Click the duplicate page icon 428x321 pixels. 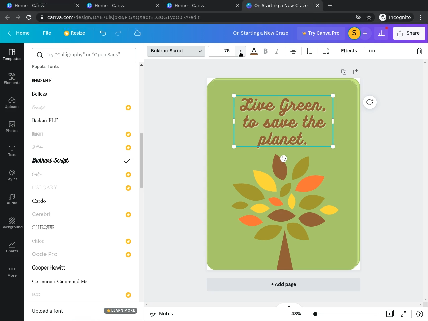point(343,72)
